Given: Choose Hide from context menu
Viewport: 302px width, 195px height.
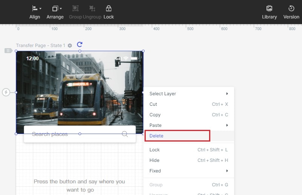Looking at the screenshot, I should 189,160.
